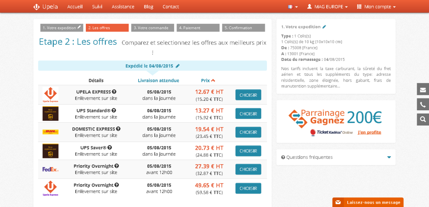This screenshot has width=429, height=207.
Task: Select step 5 Confirmation
Action: point(243,28)
